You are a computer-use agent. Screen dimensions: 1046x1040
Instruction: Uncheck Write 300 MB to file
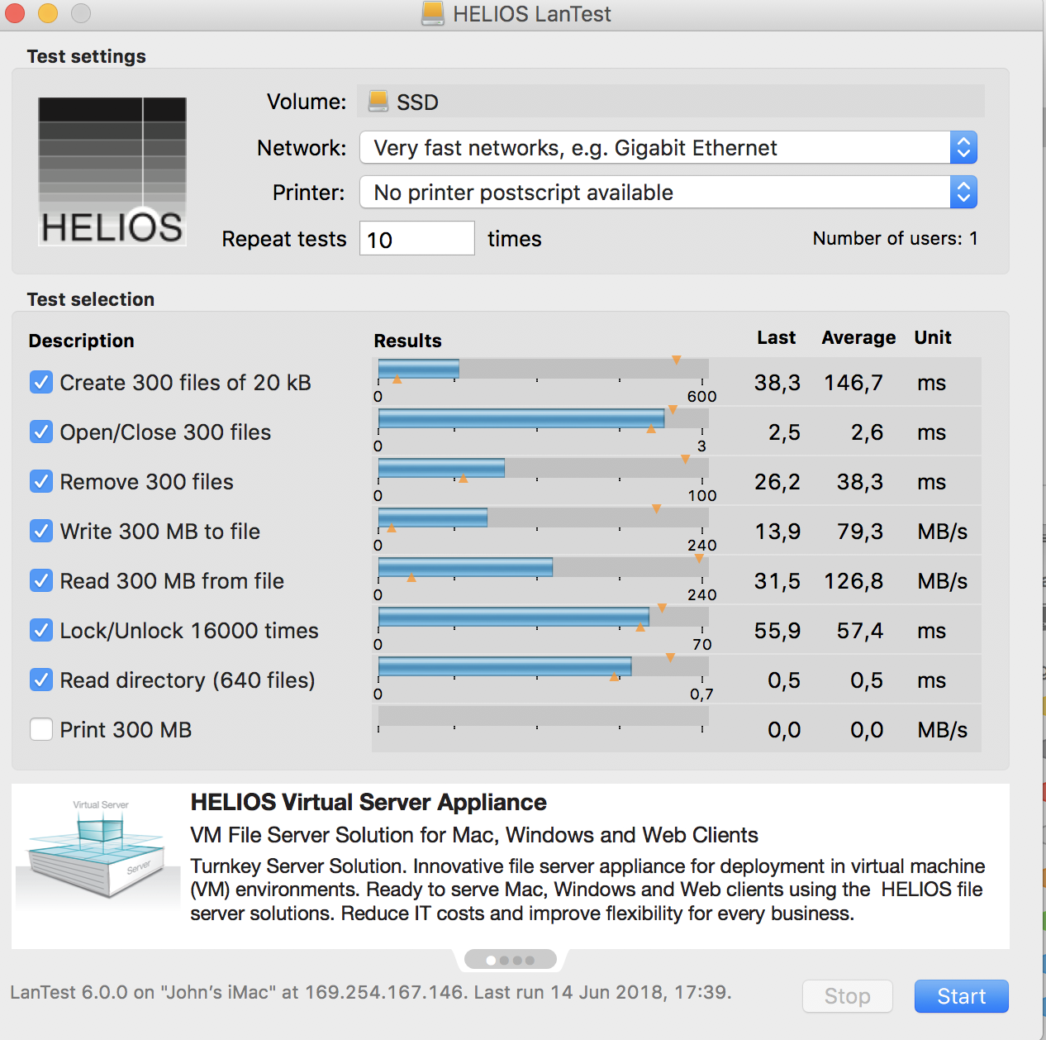[41, 531]
